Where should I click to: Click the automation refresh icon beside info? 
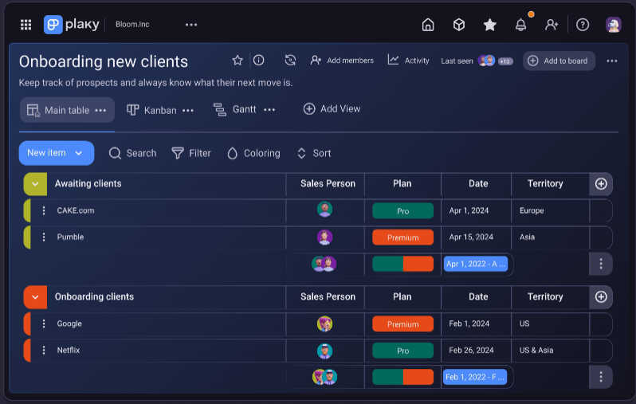[x=290, y=61]
